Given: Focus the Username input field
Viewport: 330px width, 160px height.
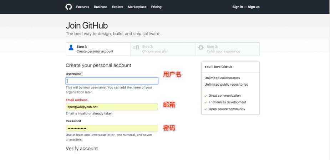Looking at the screenshot, I should [112, 81].
